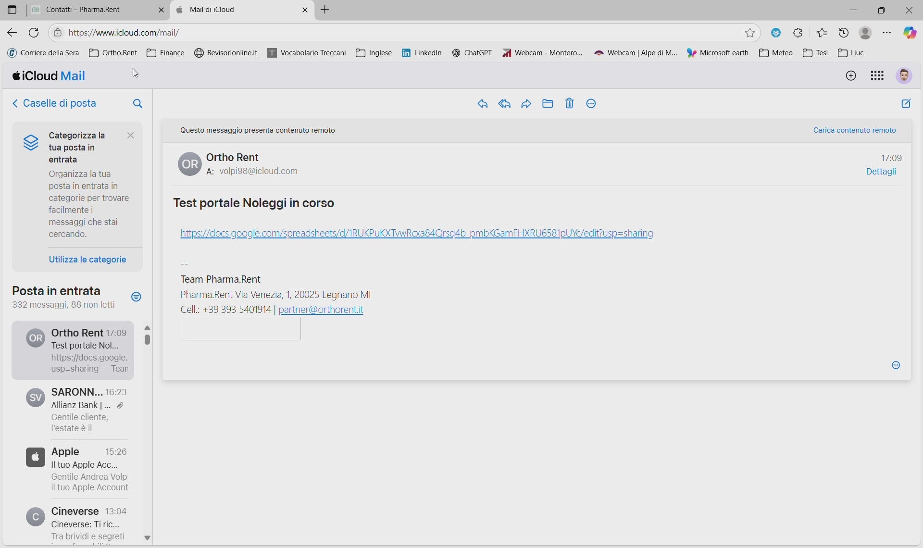This screenshot has width=923, height=548.
Task: Open more actions in message toolbar
Action: tap(591, 104)
